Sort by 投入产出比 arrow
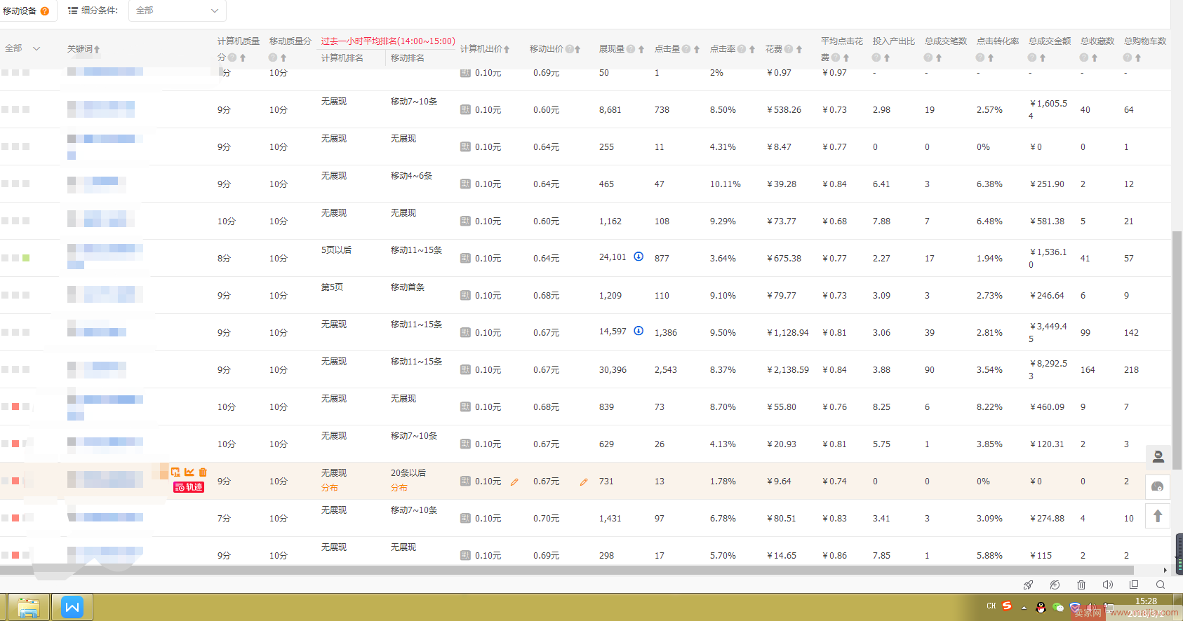This screenshot has width=1183, height=621. point(887,57)
